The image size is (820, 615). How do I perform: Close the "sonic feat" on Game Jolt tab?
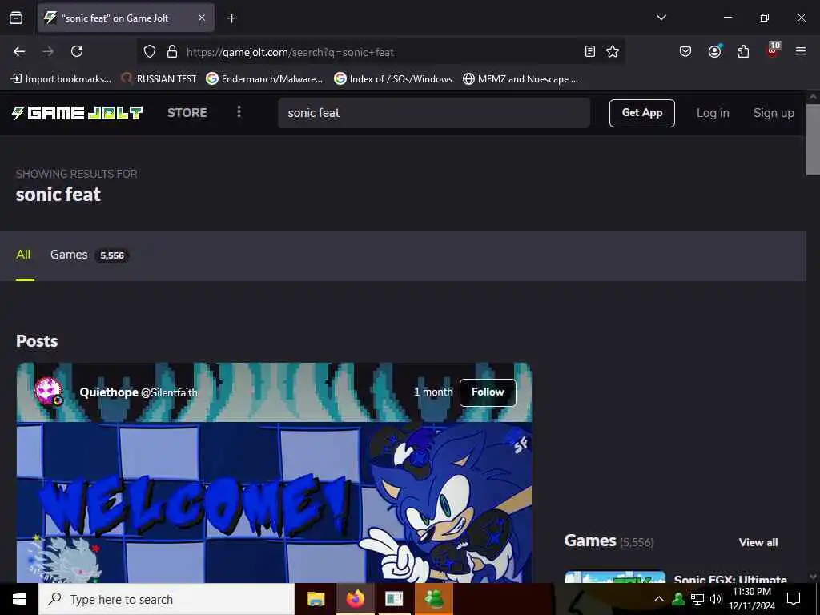tap(202, 18)
